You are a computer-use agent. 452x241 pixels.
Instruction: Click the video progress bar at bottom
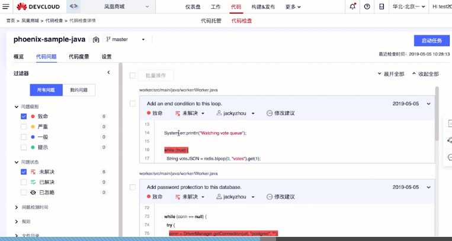pos(226,239)
